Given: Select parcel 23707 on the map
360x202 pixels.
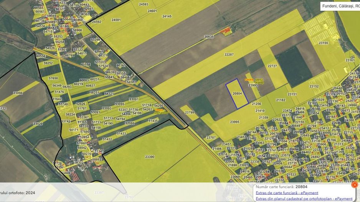Looking at the screenshot, I should click(211, 137).
